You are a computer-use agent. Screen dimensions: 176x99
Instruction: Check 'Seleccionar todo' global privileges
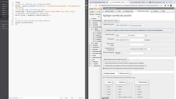click(x=118, y=73)
